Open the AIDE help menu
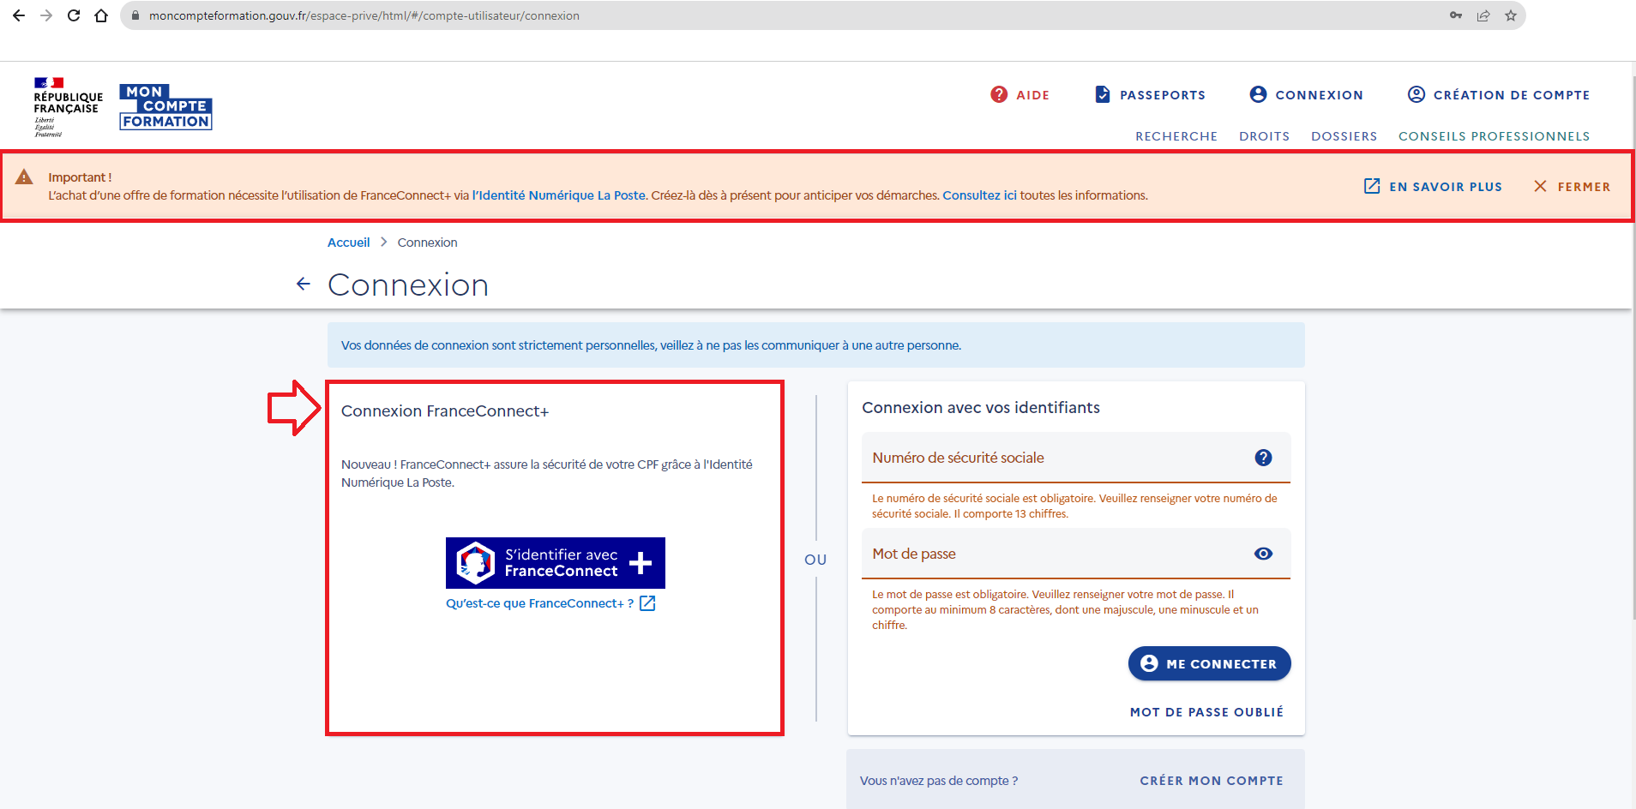The height and width of the screenshot is (809, 1636). [x=1019, y=95]
